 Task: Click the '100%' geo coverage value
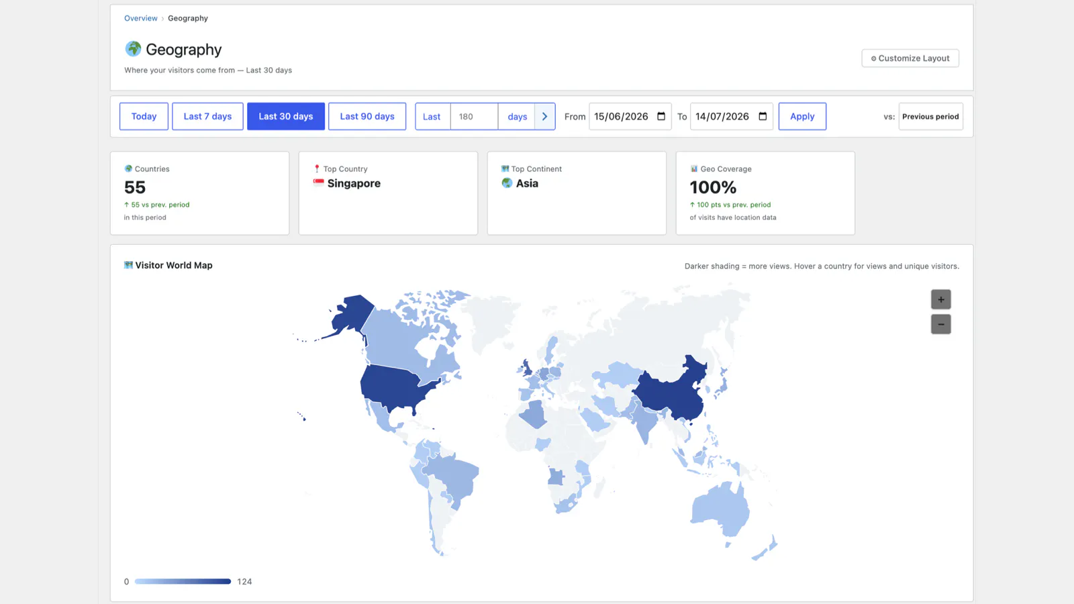point(713,187)
